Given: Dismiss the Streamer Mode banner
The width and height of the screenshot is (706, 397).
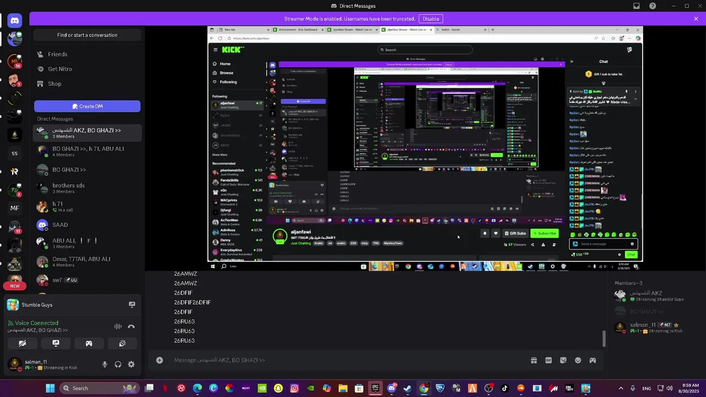Looking at the screenshot, I should tap(696, 19).
